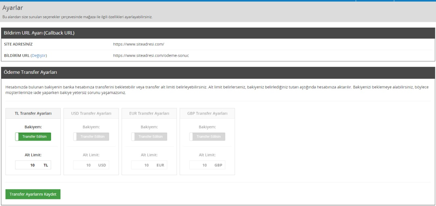Enable the USD Transfer Edilsin switch
436x206 pixels.
point(91,137)
